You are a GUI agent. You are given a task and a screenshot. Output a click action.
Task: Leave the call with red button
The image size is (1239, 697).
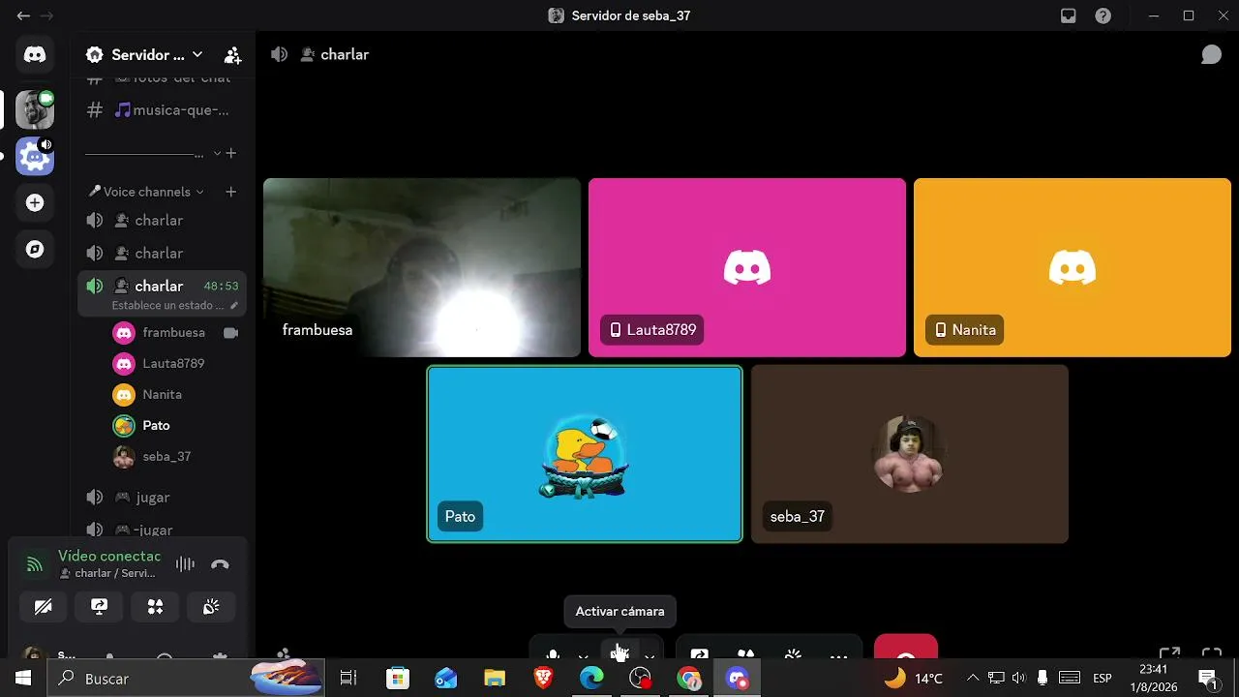tap(906, 649)
